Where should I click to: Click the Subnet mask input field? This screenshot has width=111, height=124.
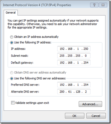74,56
